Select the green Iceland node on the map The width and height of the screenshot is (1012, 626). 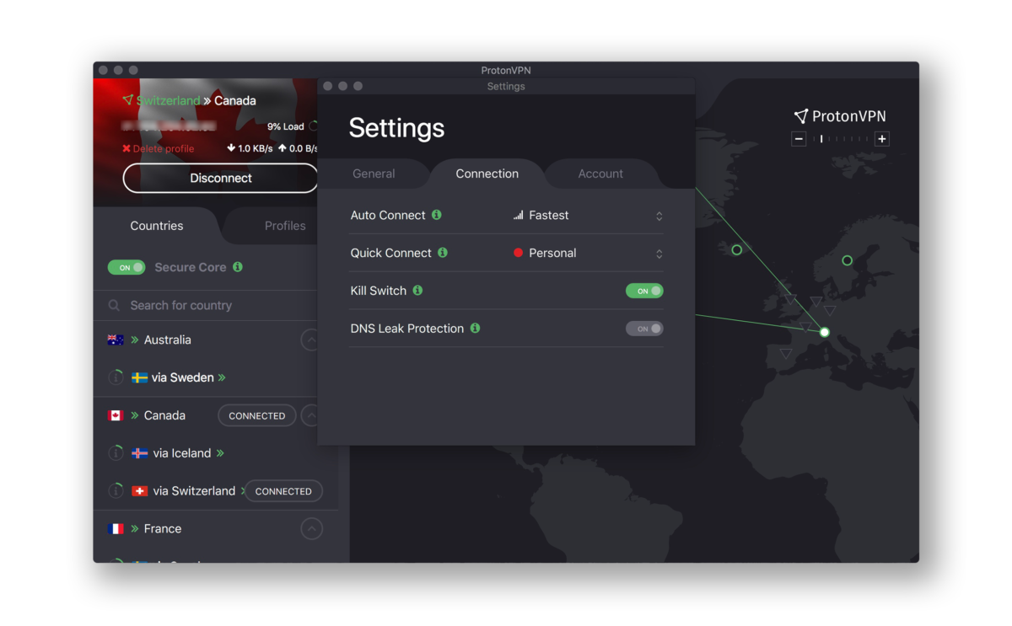point(736,250)
